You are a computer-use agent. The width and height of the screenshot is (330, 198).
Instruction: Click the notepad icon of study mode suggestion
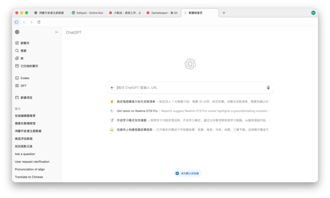pyautogui.click(x=112, y=120)
